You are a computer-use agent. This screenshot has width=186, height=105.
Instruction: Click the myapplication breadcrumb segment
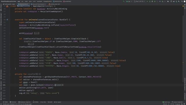[47, 1]
